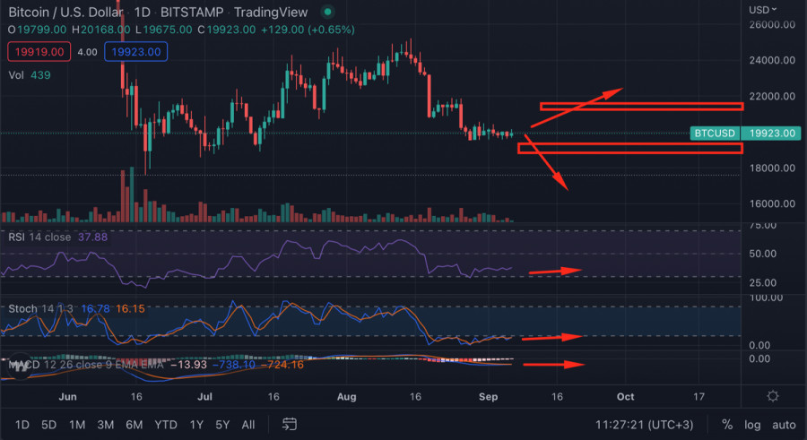Click the Stoch orange value 16.15

pyautogui.click(x=130, y=309)
